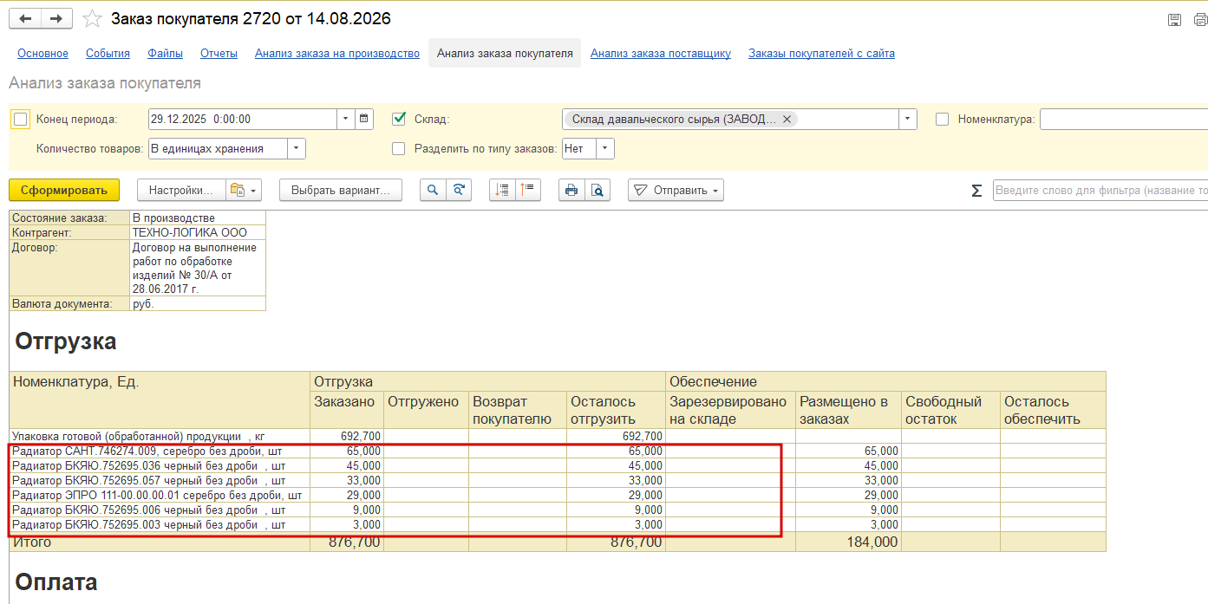
Task: Click the find-next search icon
Action: [459, 191]
